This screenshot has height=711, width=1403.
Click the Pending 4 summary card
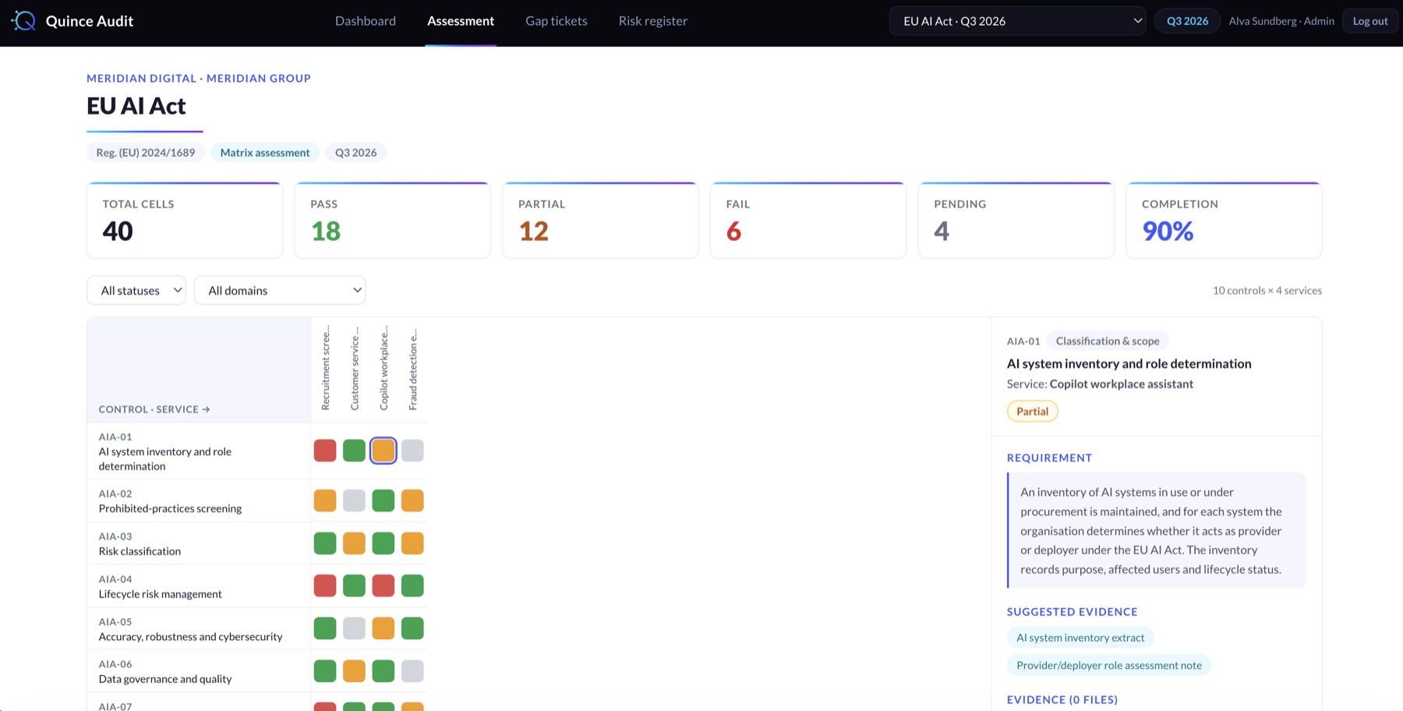1016,220
